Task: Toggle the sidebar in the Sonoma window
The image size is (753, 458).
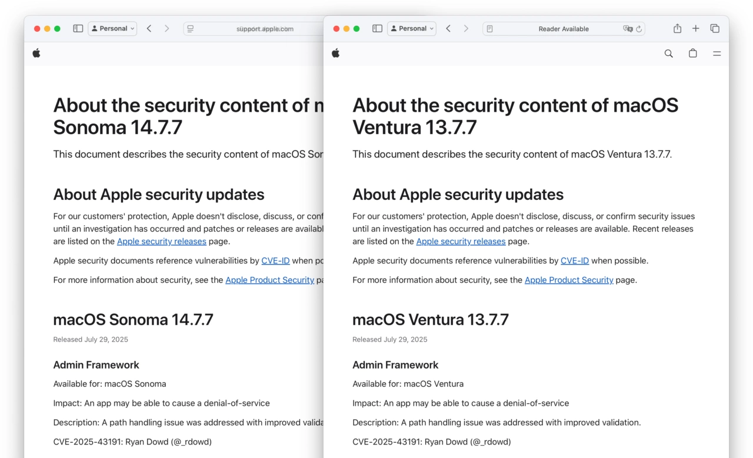Action: click(x=78, y=28)
